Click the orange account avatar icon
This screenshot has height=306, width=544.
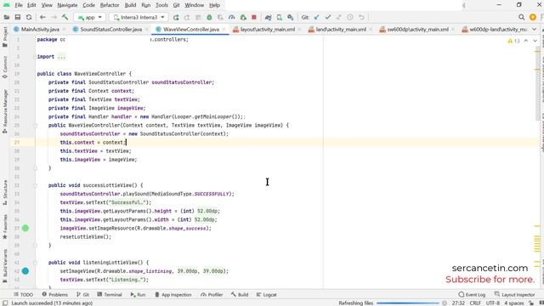click(533, 17)
